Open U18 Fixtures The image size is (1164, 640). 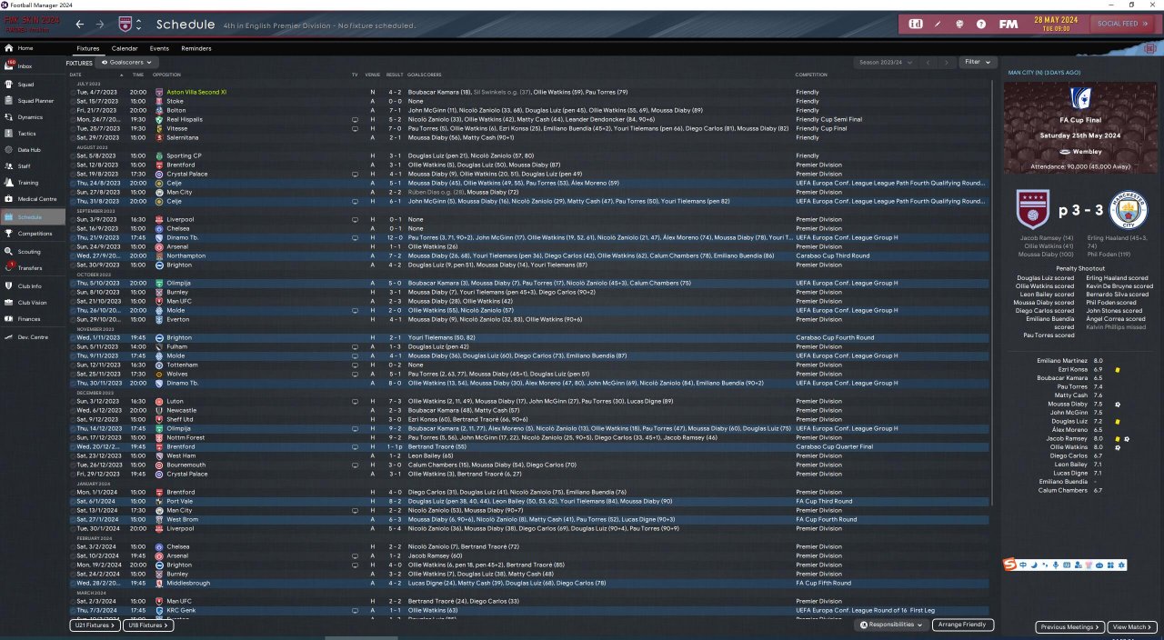click(x=148, y=625)
